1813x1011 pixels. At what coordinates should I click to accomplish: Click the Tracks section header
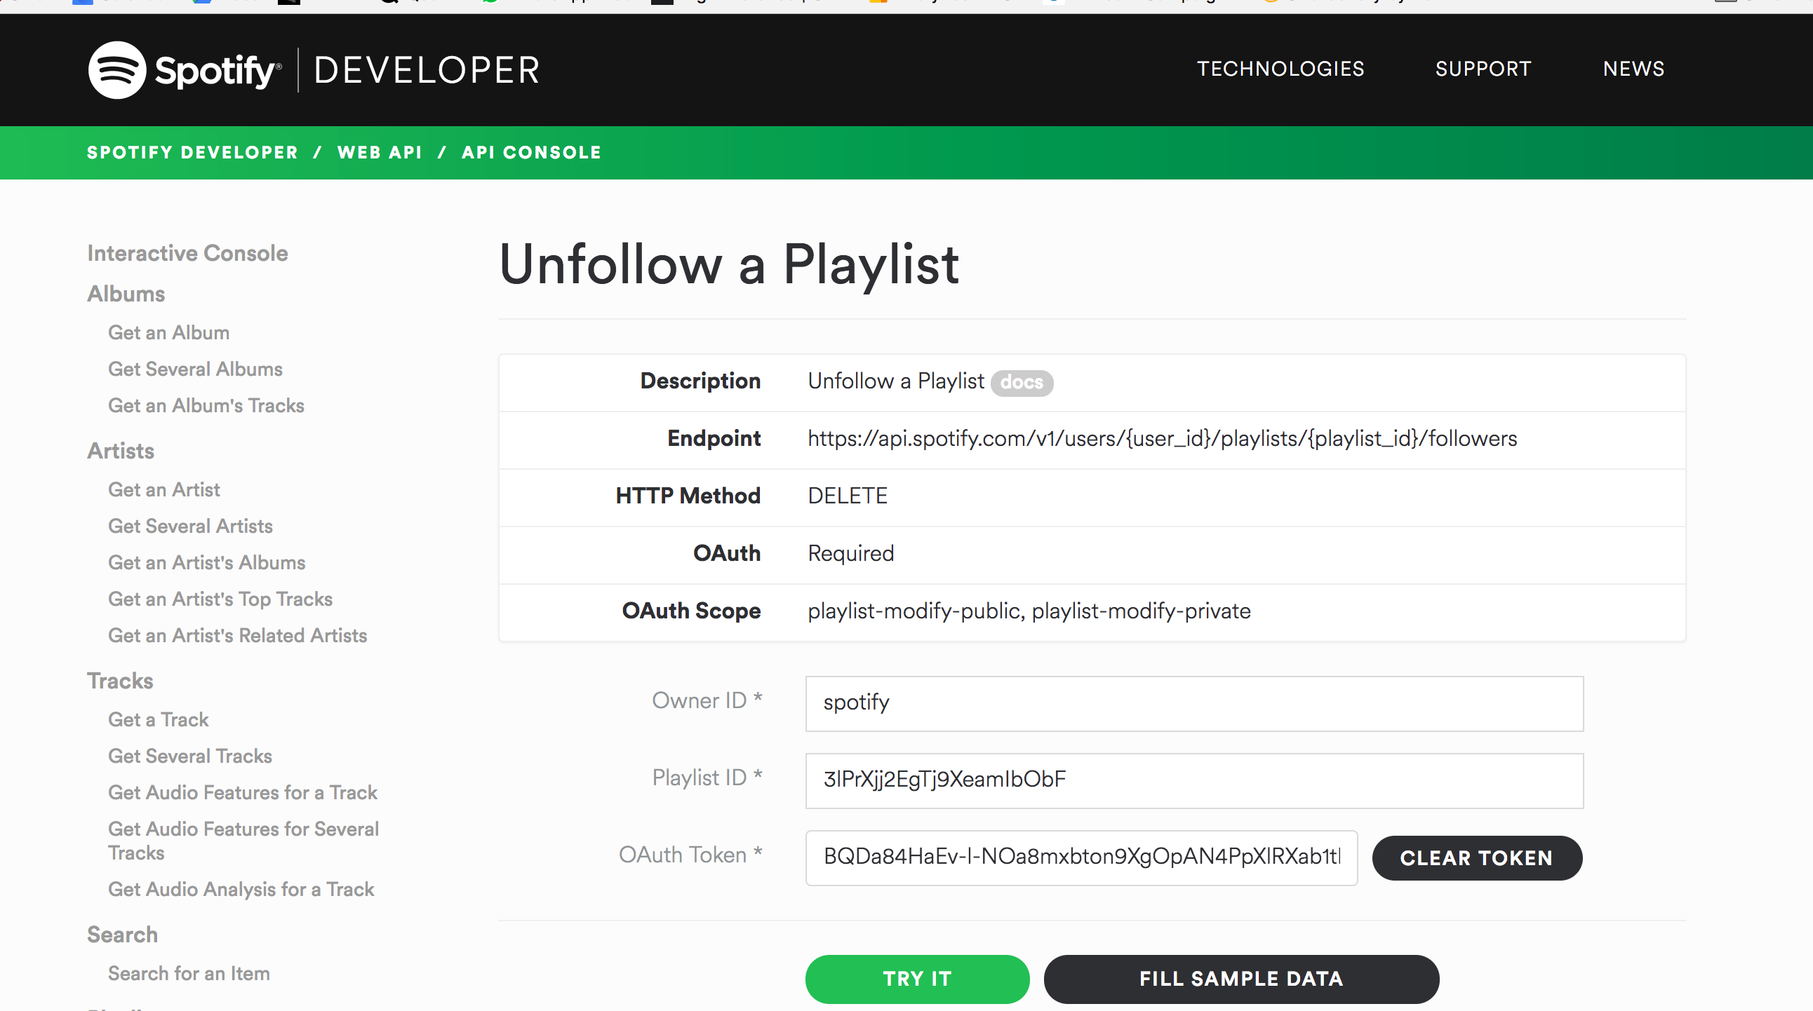coord(121,681)
